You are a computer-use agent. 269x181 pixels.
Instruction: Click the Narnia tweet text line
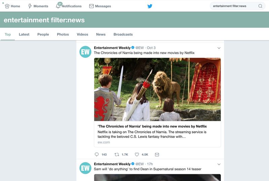click(144, 53)
